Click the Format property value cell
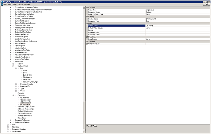Image resolution: width=211 pixels, height=134 pixels. [178, 30]
